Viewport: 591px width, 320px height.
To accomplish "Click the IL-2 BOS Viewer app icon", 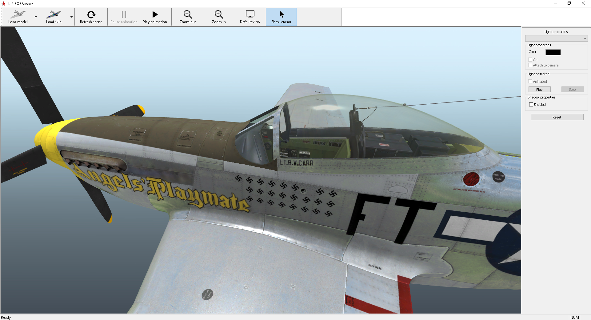I will pos(4,3).
